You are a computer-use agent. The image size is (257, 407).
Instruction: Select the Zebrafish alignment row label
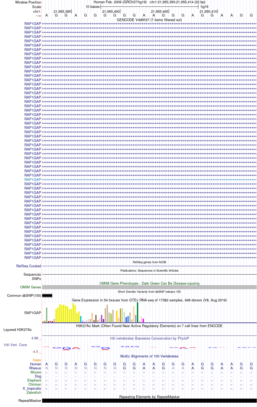[34, 393]
